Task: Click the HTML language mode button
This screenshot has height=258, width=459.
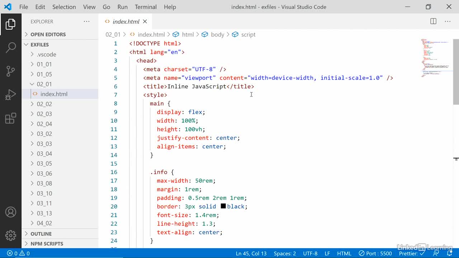Action: pos(344,253)
